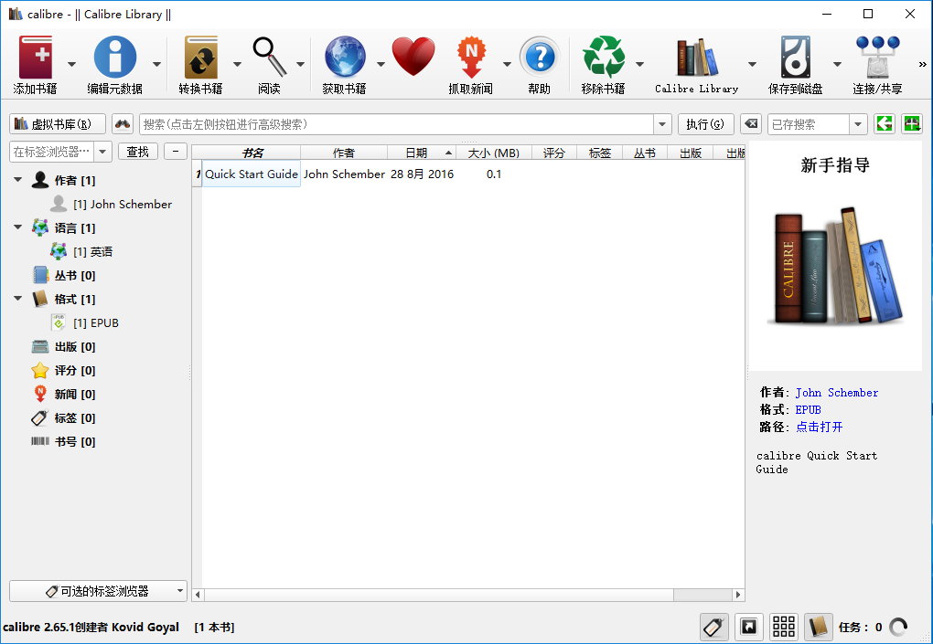
Task: Open dropdown arrow next to 移除书籍
Action: tap(639, 64)
